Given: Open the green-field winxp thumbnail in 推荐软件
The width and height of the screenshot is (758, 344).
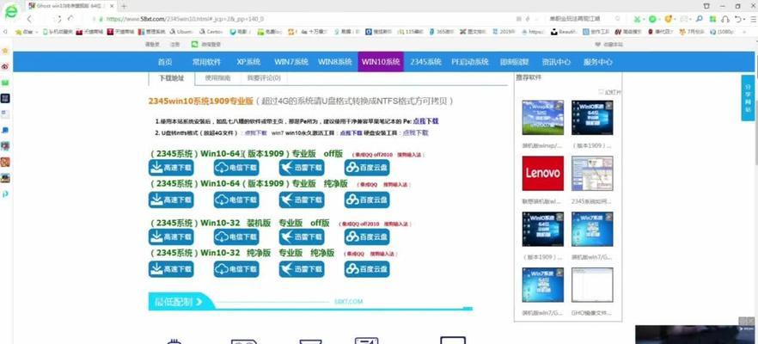Looking at the screenshot, I should pos(542,118).
